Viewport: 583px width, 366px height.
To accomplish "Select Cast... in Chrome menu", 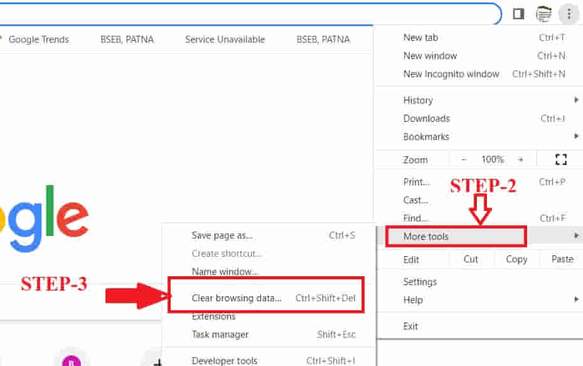I will (479, 200).
